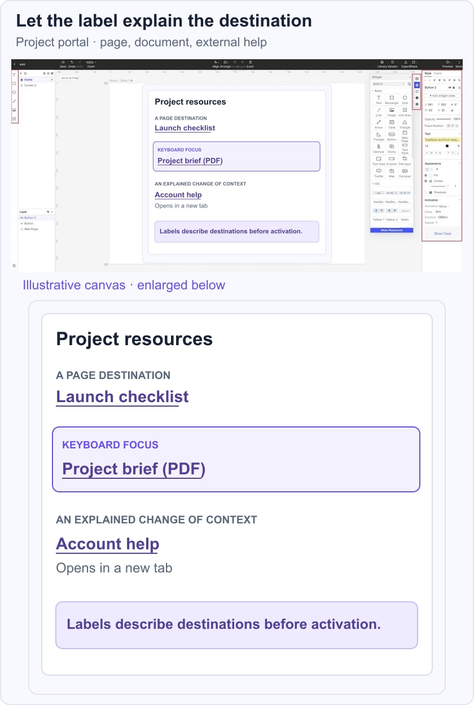Pick the Oval widget in the Widget panel
Image resolution: width=474 pixels, height=705 pixels.
click(x=405, y=99)
